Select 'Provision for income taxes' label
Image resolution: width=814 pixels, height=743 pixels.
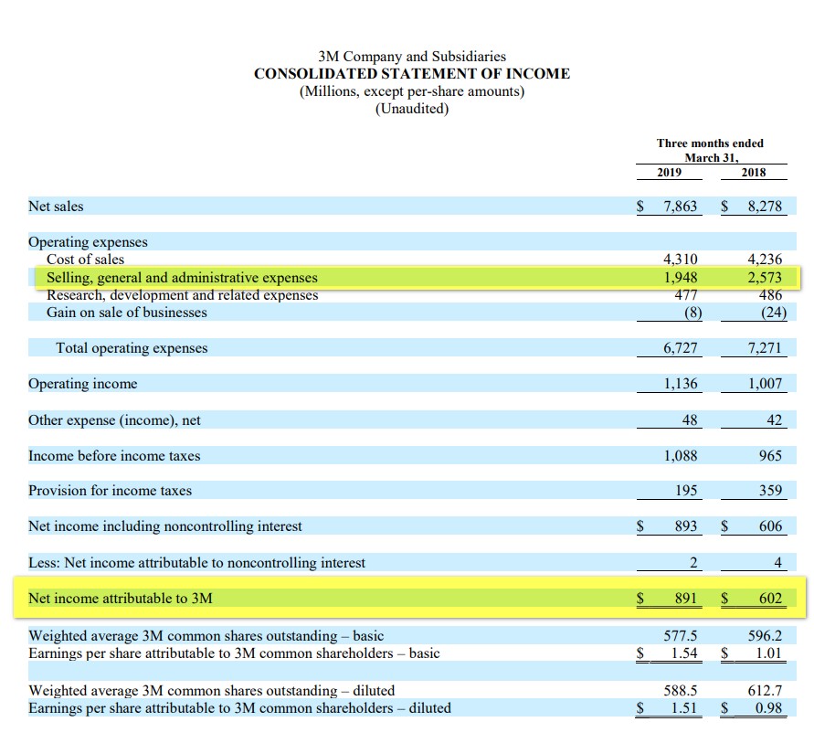coord(110,490)
